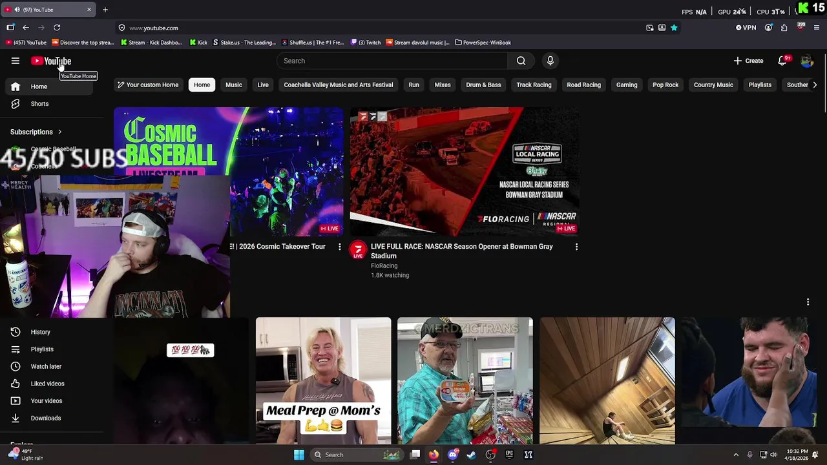827x465 pixels.
Task: Click the YouTube Home logo
Action: pos(51,61)
